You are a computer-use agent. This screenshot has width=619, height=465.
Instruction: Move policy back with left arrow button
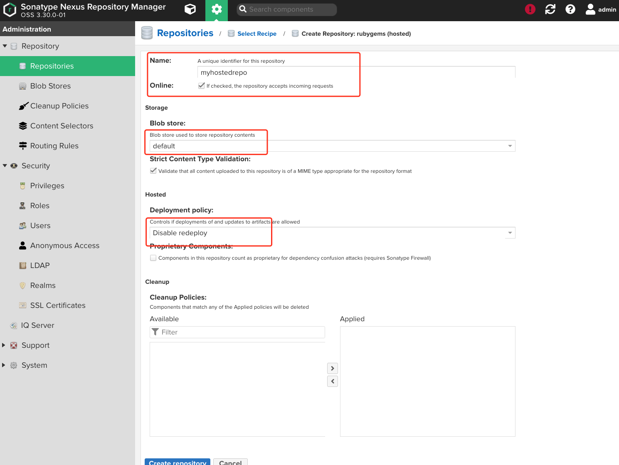tap(333, 381)
